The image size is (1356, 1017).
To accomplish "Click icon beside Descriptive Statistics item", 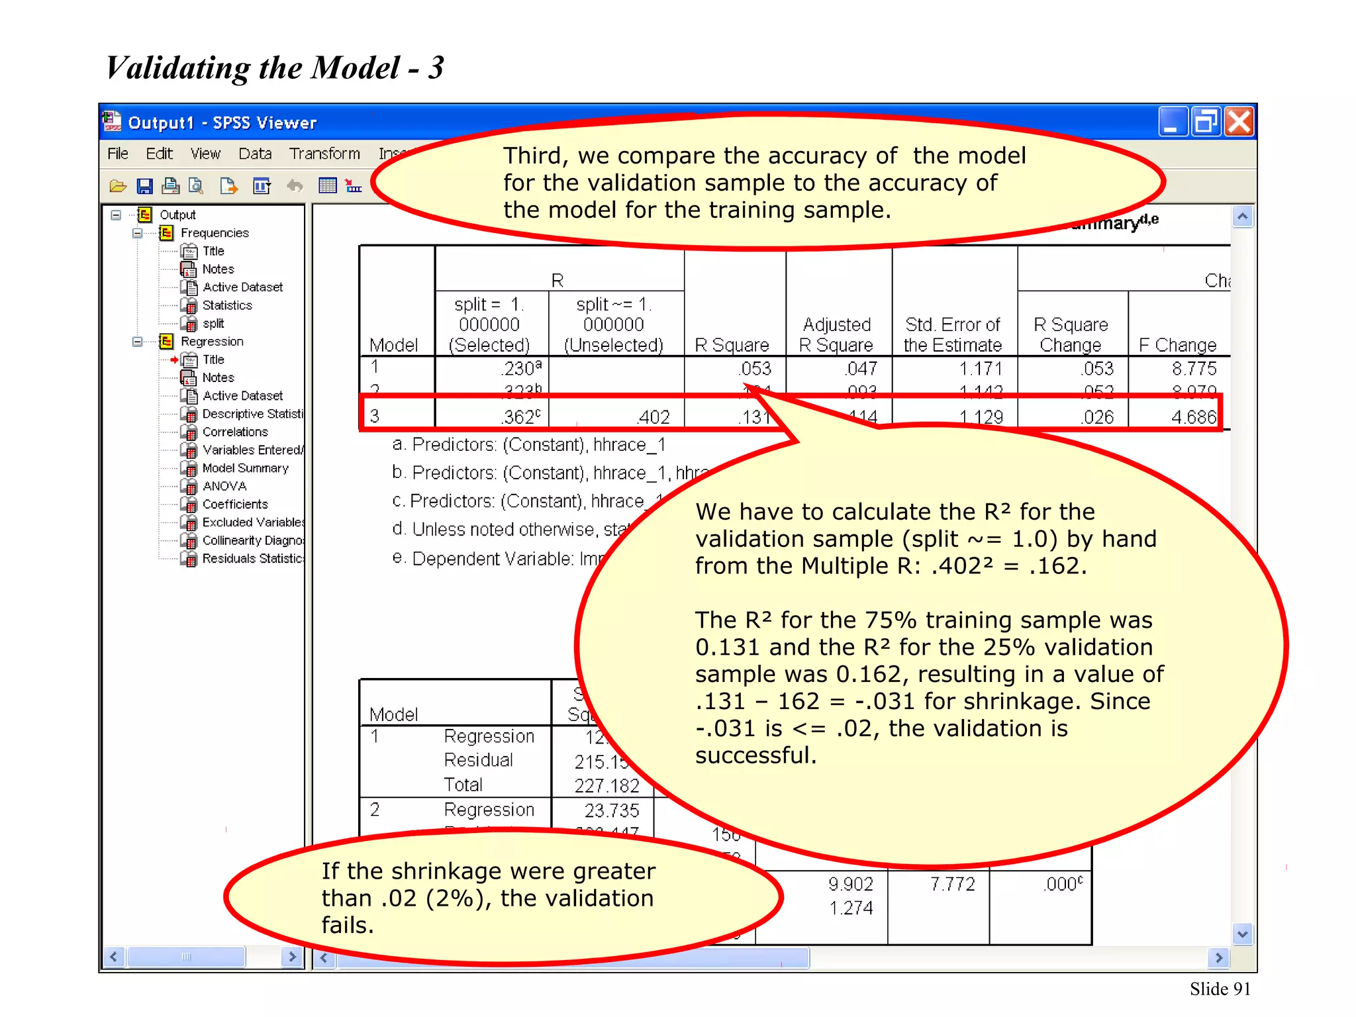I will coord(189,414).
